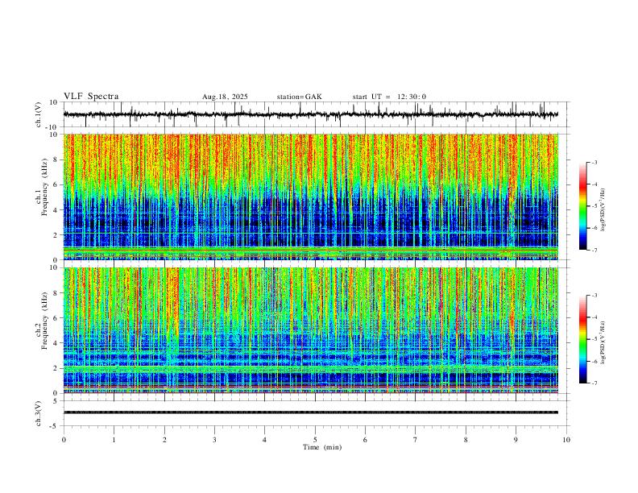The width and height of the screenshot is (638, 493).
Task: Click the ch.2 spectrogram panel
Action: [311, 330]
